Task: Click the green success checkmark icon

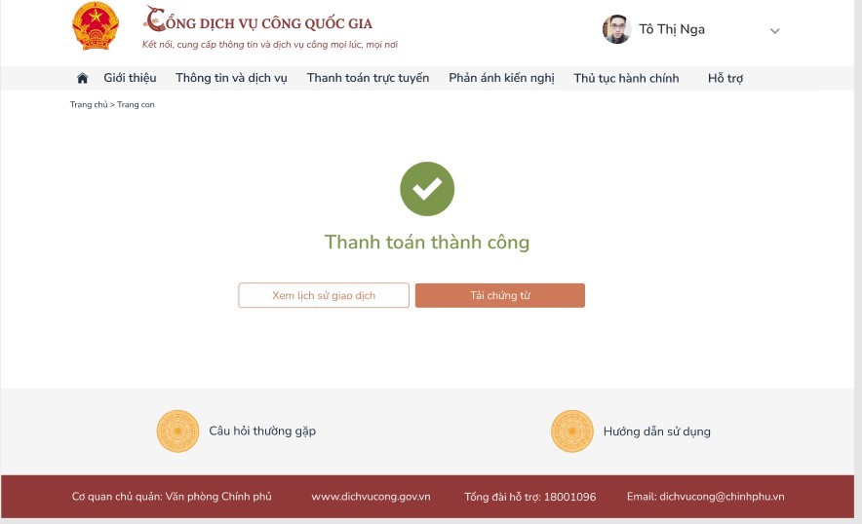Action: pyautogui.click(x=427, y=189)
